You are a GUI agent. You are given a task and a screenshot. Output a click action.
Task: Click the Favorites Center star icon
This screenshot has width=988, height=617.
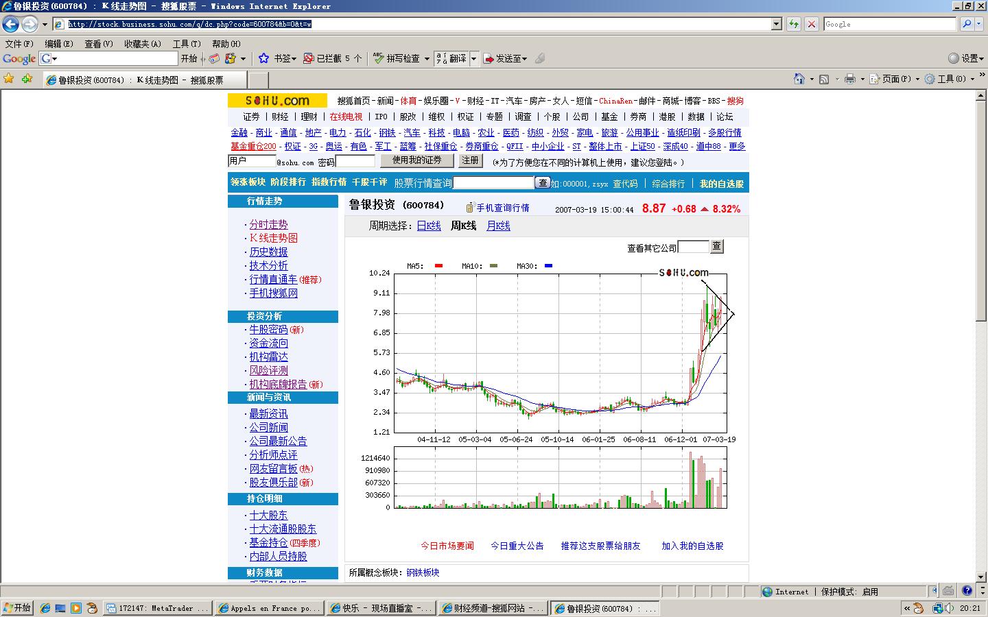(x=9, y=79)
